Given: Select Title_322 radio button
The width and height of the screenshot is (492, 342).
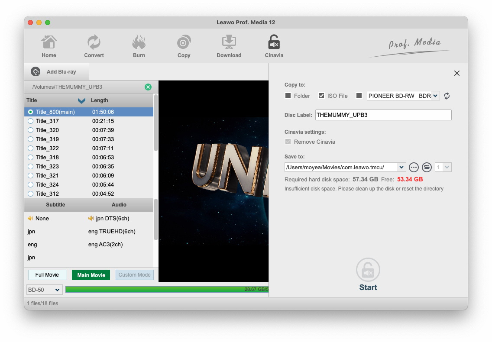Looking at the screenshot, I should (30, 148).
